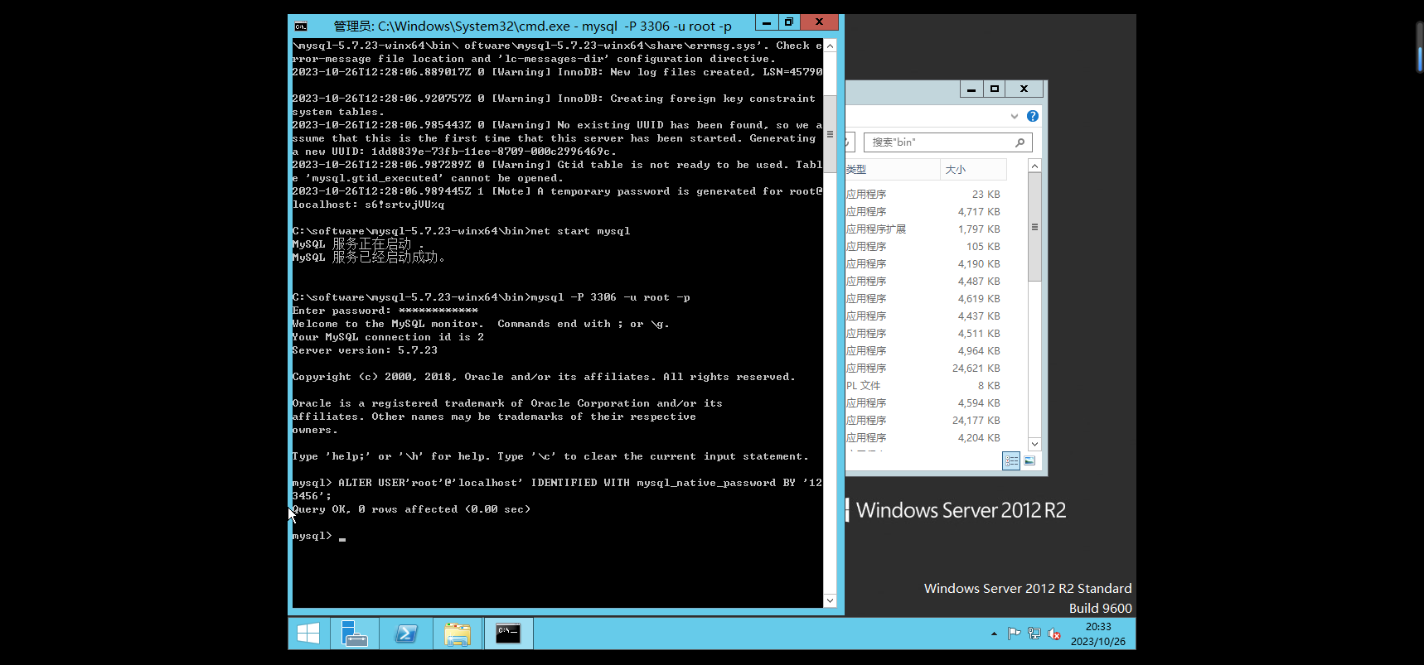The image size is (1424, 665).
Task: Select the file row sized 4,964 KB
Action: (x=926, y=351)
